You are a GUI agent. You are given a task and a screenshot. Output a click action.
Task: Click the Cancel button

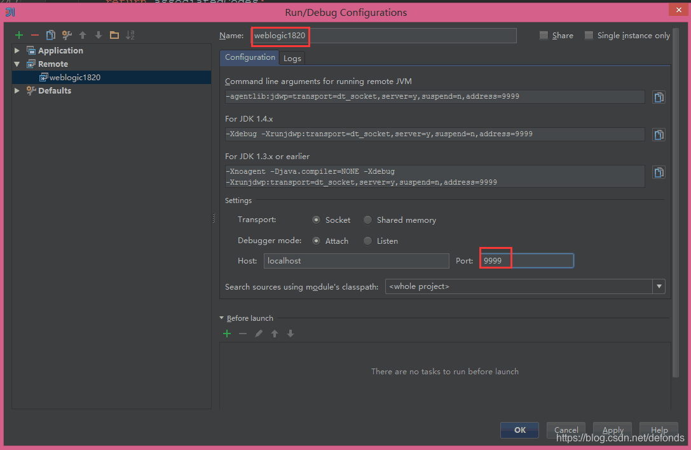566,430
